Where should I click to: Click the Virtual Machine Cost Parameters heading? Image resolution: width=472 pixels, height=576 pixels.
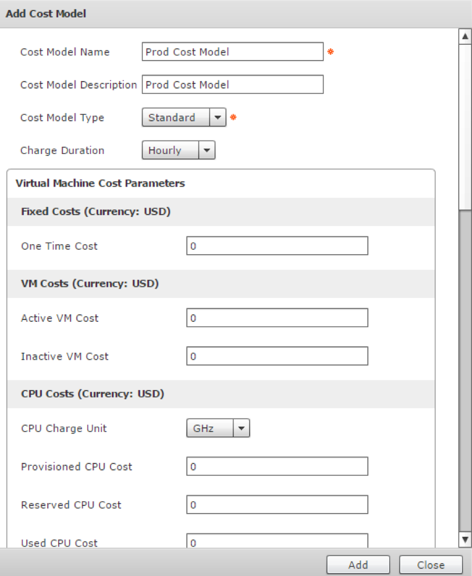[100, 183]
